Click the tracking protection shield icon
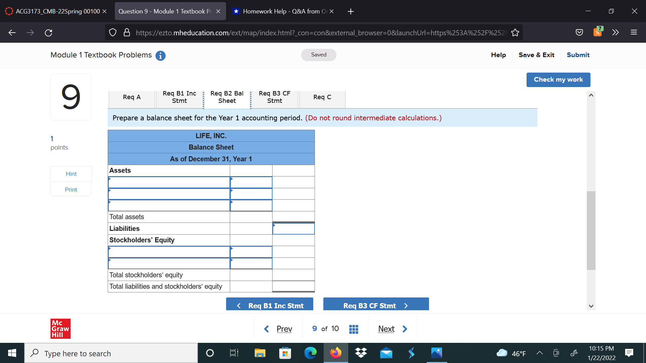646x363 pixels. 112,32
